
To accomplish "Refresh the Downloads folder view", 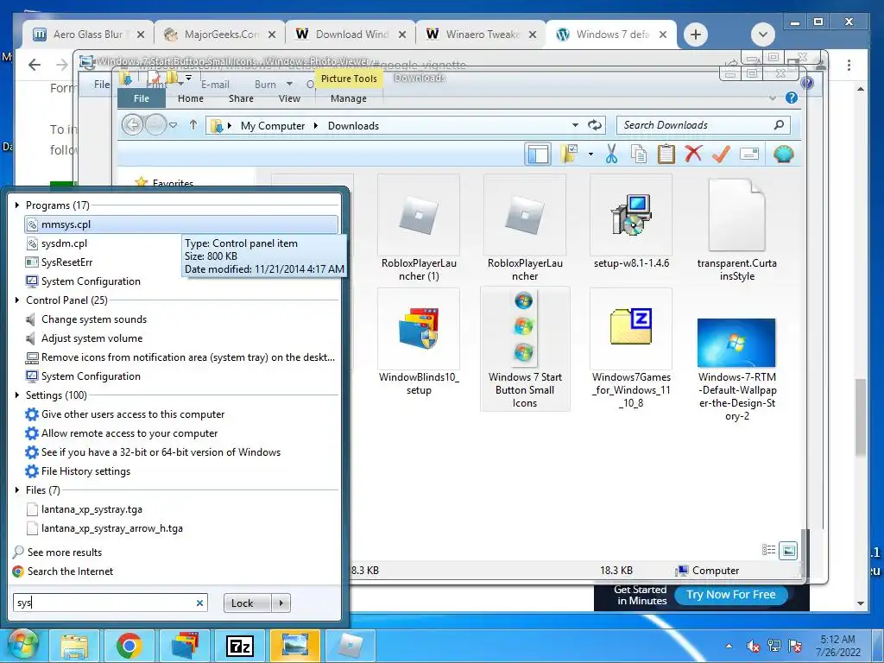I will tap(594, 125).
